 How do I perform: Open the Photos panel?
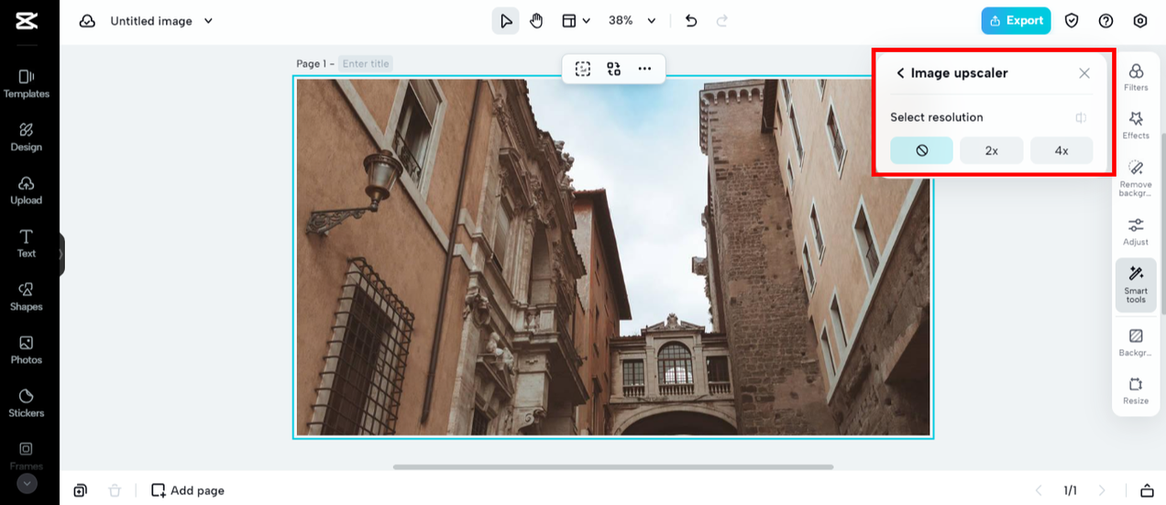pos(27,349)
